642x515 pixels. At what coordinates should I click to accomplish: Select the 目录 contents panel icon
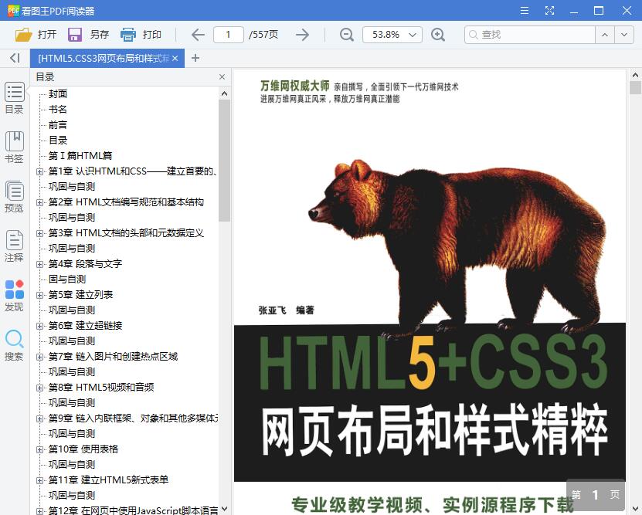coord(14,97)
